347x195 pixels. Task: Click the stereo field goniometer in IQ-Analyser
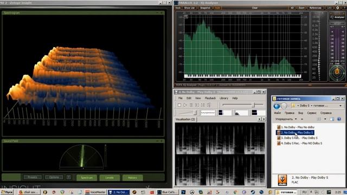click(x=337, y=74)
